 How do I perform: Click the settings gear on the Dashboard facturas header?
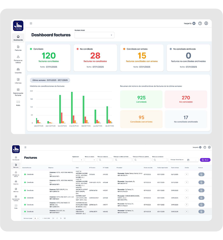pos(194,23)
